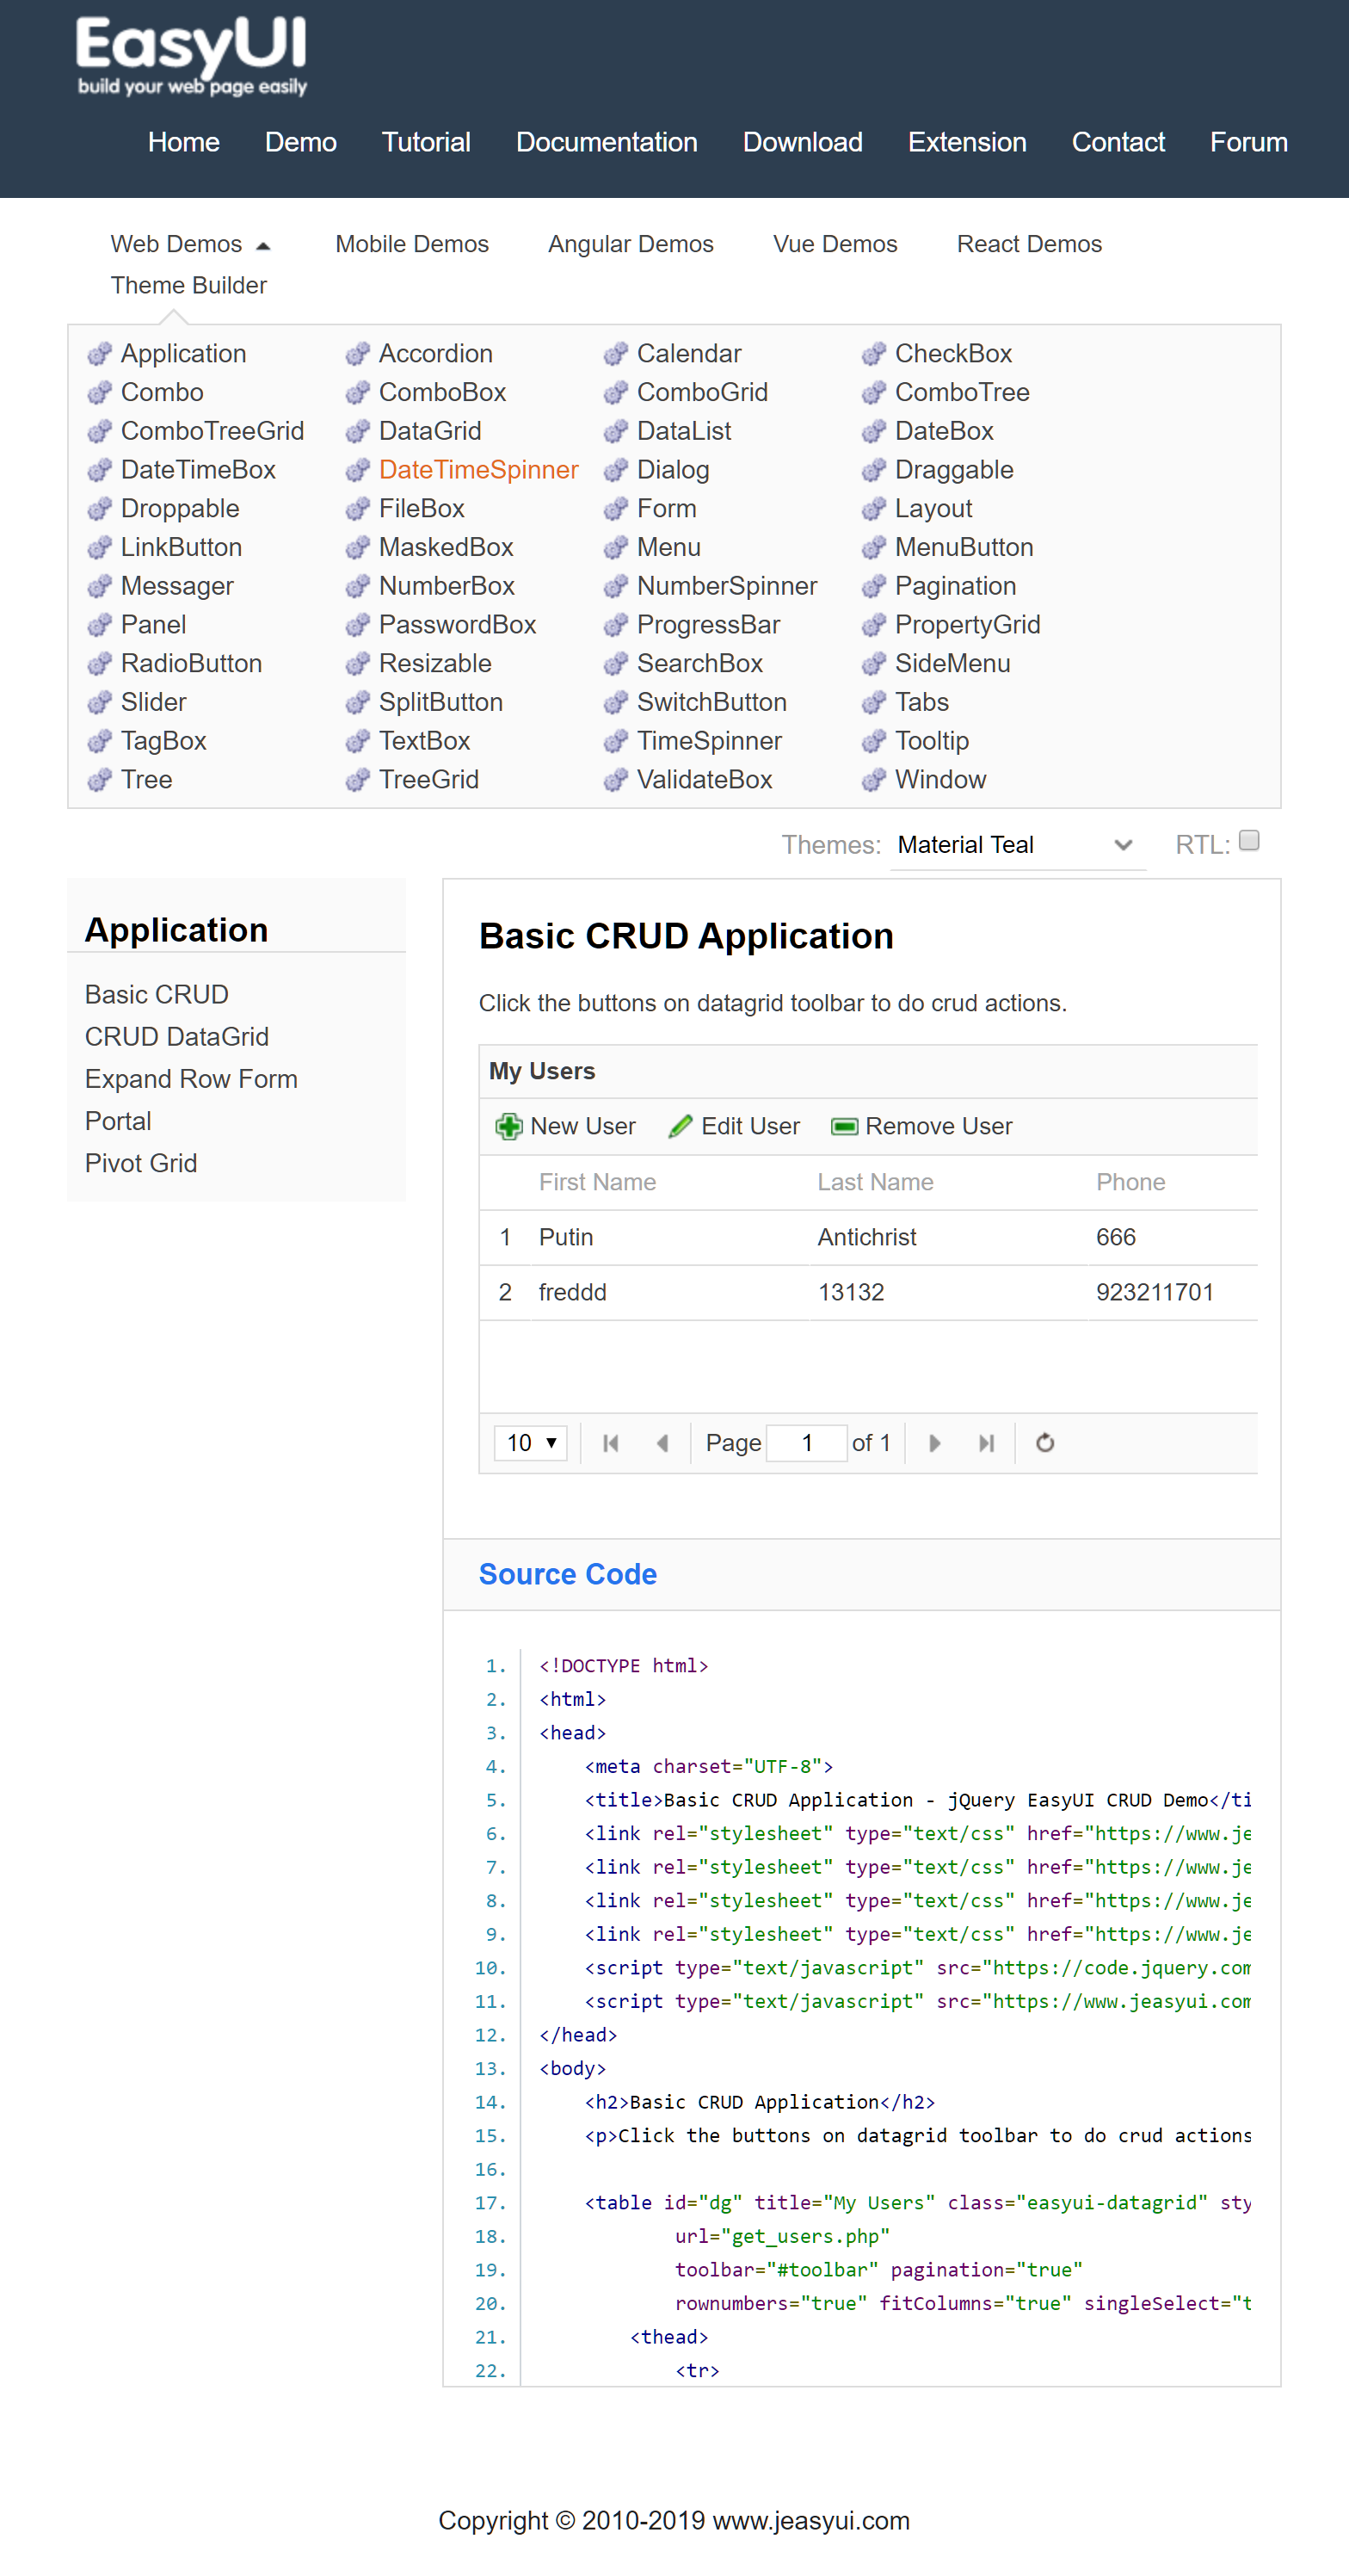Image resolution: width=1349 pixels, height=2576 pixels.
Task: Open the Portal demo link
Action: [x=118, y=1121]
